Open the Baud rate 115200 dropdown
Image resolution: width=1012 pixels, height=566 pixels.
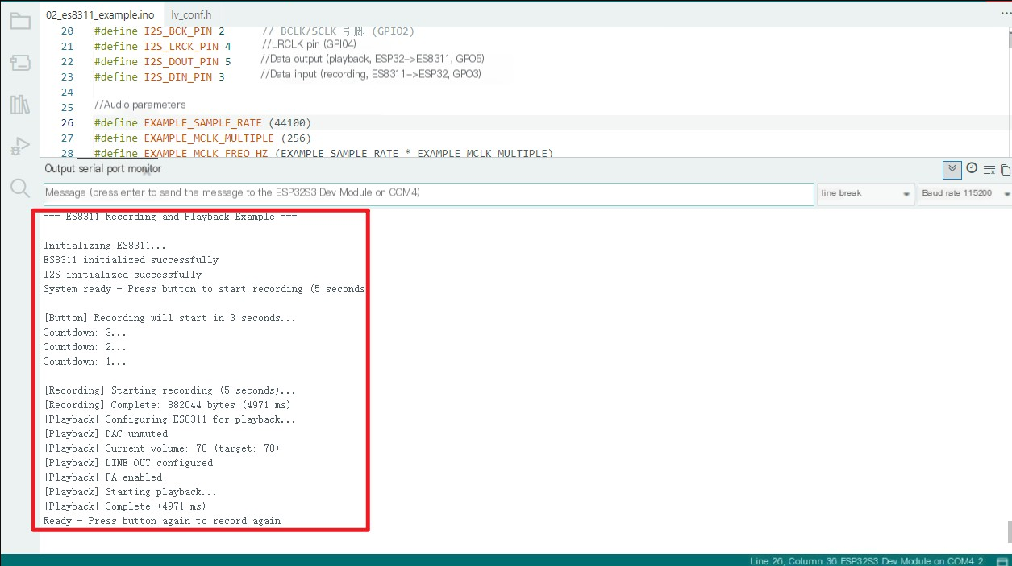tap(964, 194)
